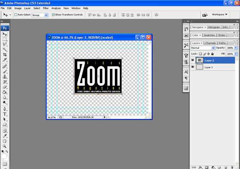Uncheck Show Transform Controls
The height and width of the screenshot is (169, 240).
(x=53, y=15)
